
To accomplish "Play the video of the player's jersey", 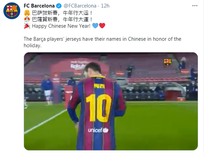I will [111, 101].
